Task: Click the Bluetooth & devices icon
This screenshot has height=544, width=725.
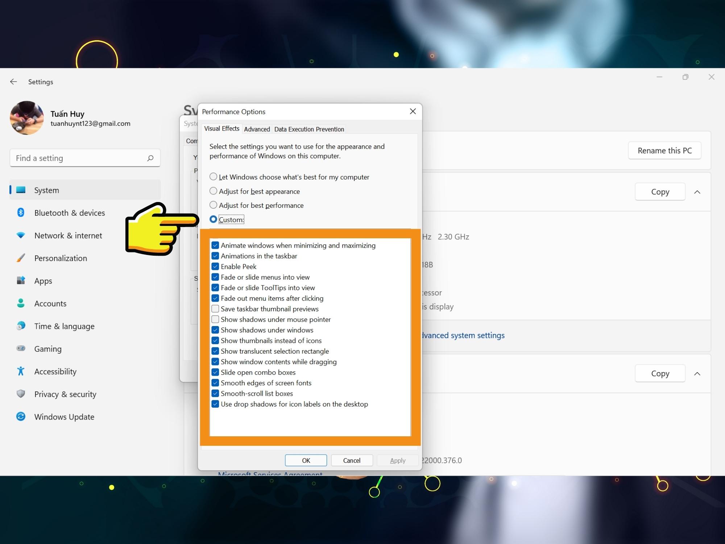Action: (x=21, y=213)
